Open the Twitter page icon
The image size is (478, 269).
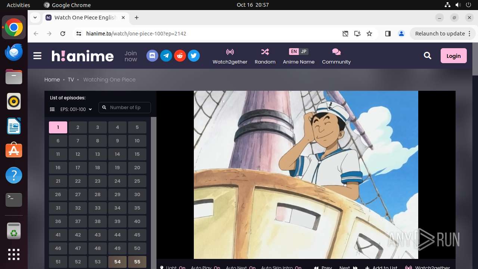193,56
